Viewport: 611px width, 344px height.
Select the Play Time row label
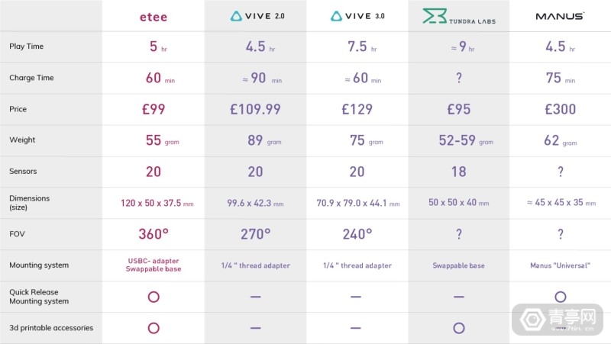tap(27, 47)
